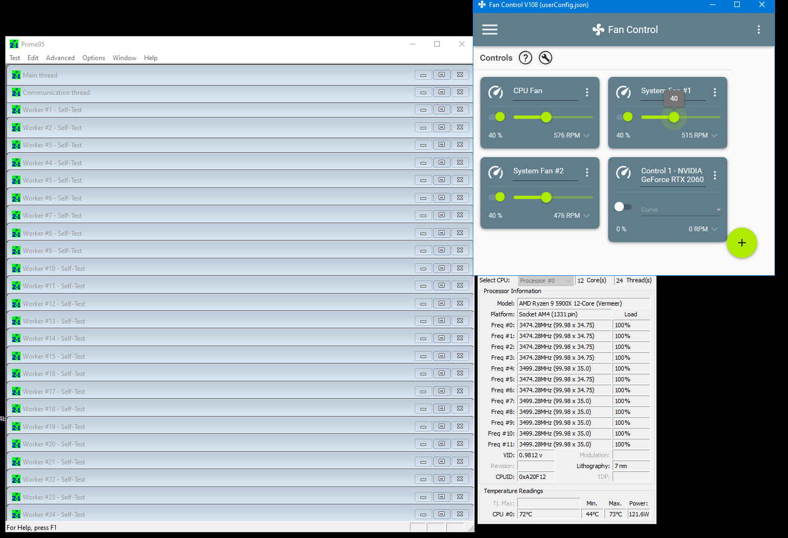Restore the Worker #12 Self-Test child window
Image resolution: width=788 pixels, height=538 pixels.
[441, 303]
